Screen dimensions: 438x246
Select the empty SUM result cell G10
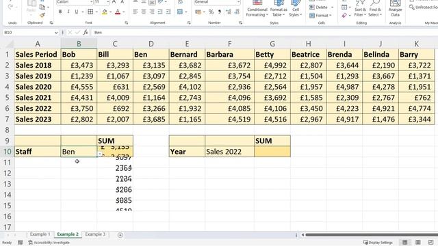point(272,152)
